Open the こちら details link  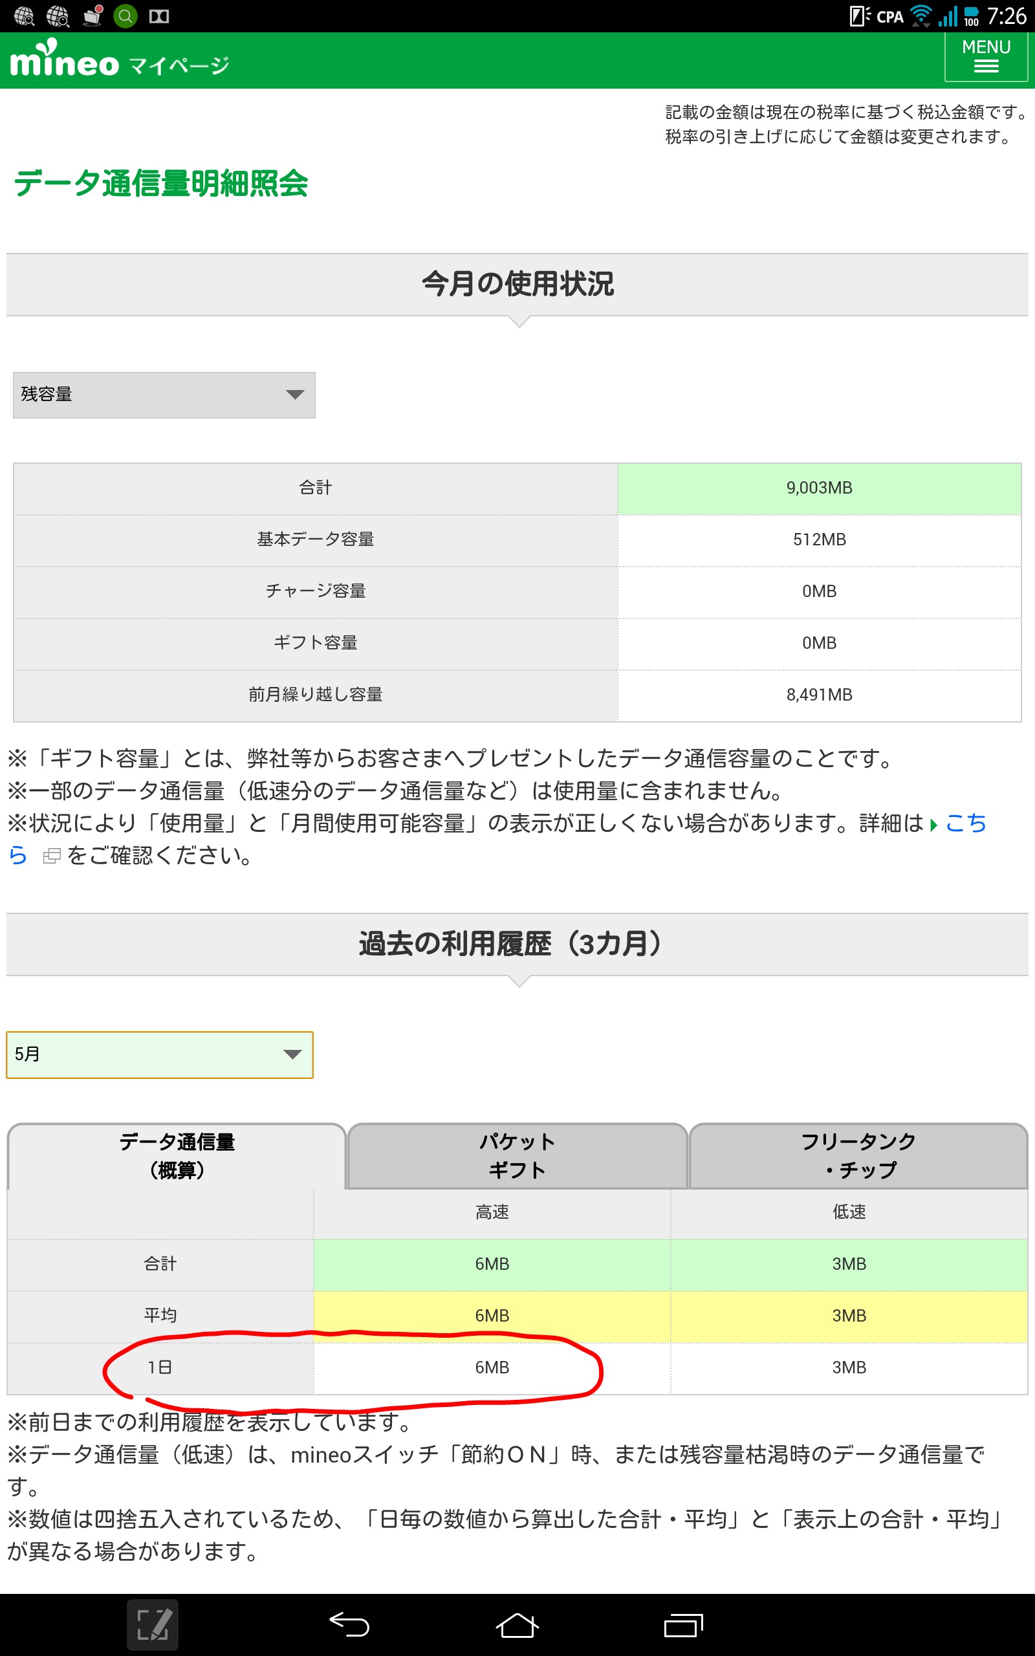click(x=965, y=823)
